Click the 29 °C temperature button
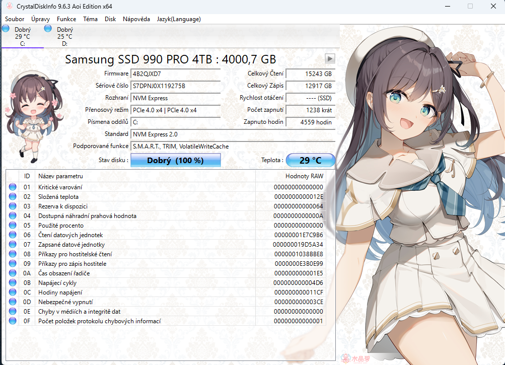The width and height of the screenshot is (505, 365). [310, 161]
